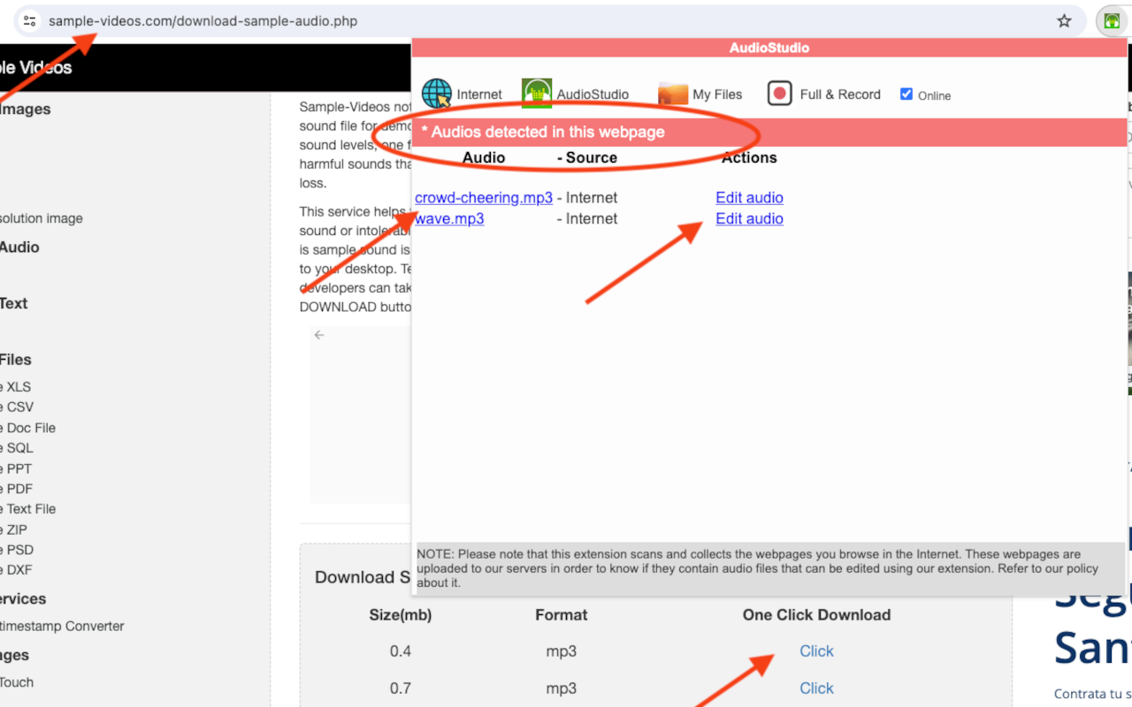Open the PSD link in the sidebar
The height and width of the screenshot is (707, 1132).
[x=17, y=550]
